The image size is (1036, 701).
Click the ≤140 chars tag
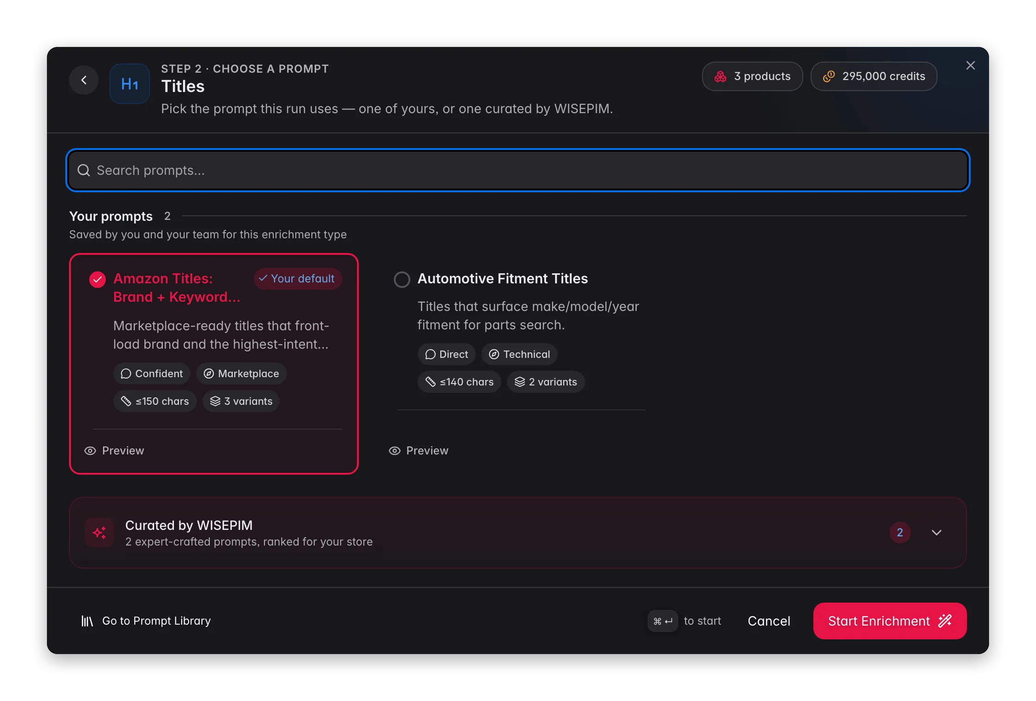click(x=460, y=382)
